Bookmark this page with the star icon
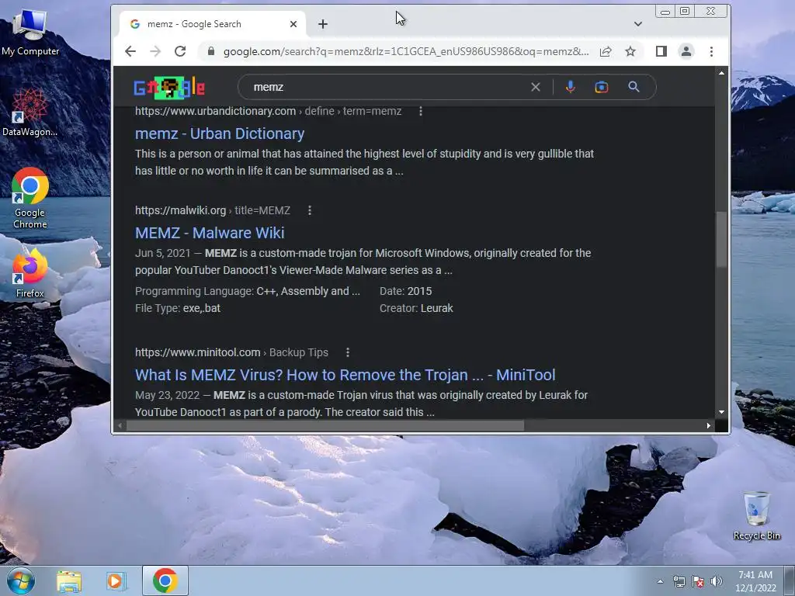Image resolution: width=795 pixels, height=596 pixels. 630,51
